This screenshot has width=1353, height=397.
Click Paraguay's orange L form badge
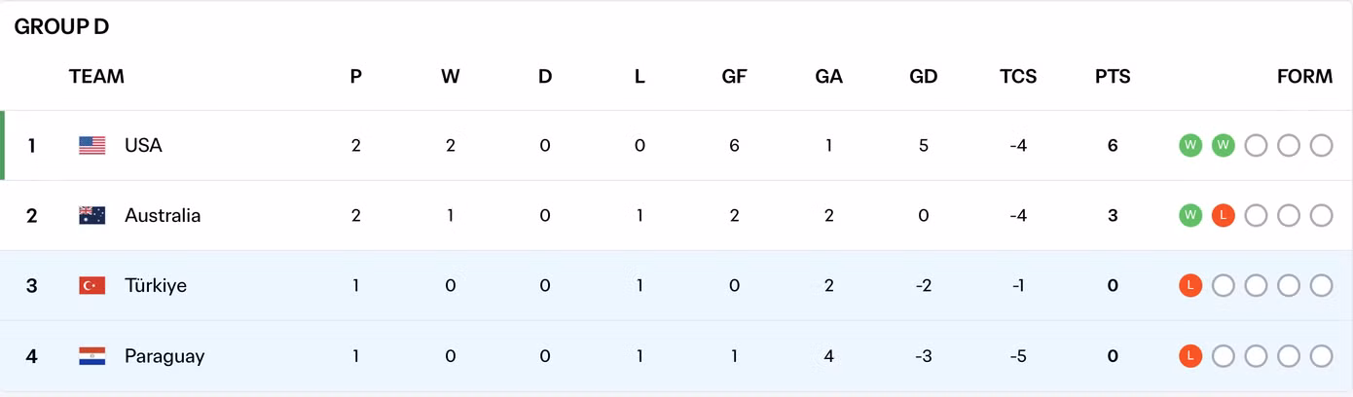(1190, 356)
